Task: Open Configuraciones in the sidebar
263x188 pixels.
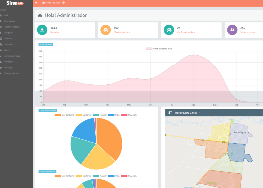Action: pyautogui.click(x=12, y=73)
